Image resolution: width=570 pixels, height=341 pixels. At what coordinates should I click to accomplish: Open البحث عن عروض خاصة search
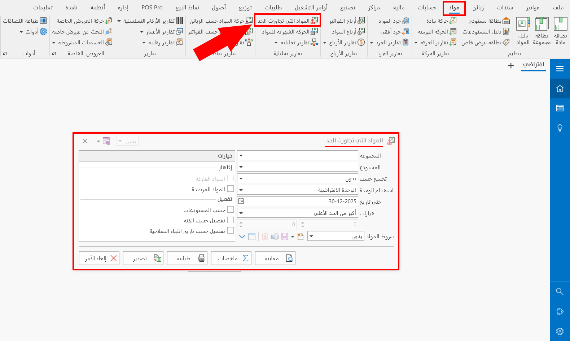[x=82, y=32]
